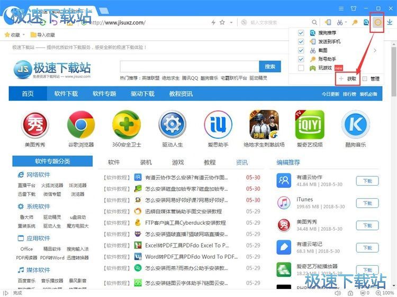The width and height of the screenshot is (397, 297).
Task: Uncheck the 搜狗推荐 checkbox
Action: click(301, 33)
